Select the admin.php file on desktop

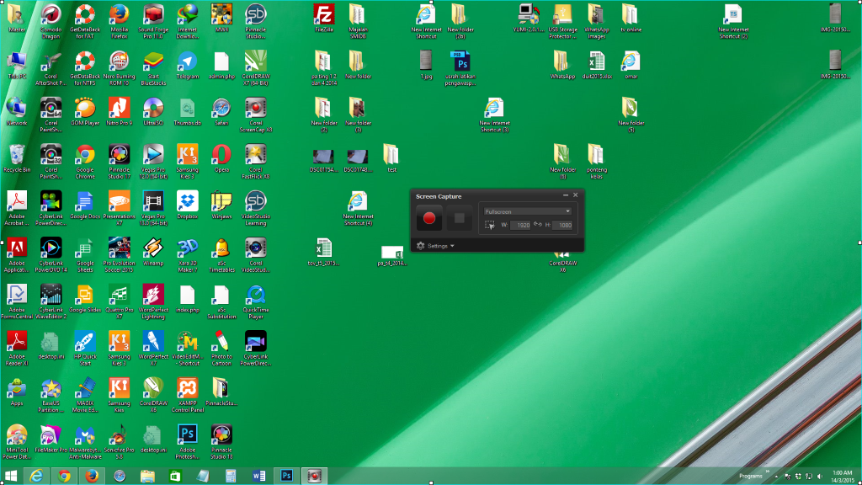(x=221, y=66)
